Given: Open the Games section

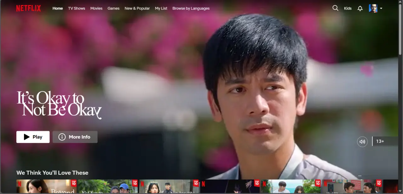Looking at the screenshot, I should 113,8.
